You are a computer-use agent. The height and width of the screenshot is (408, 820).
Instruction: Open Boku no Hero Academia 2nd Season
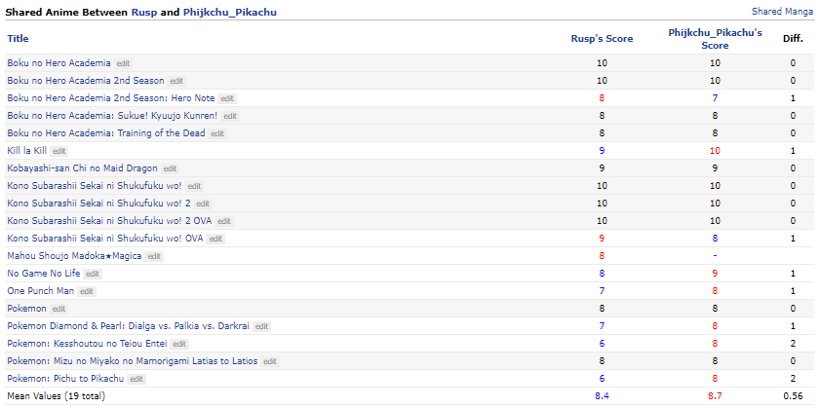86,81
